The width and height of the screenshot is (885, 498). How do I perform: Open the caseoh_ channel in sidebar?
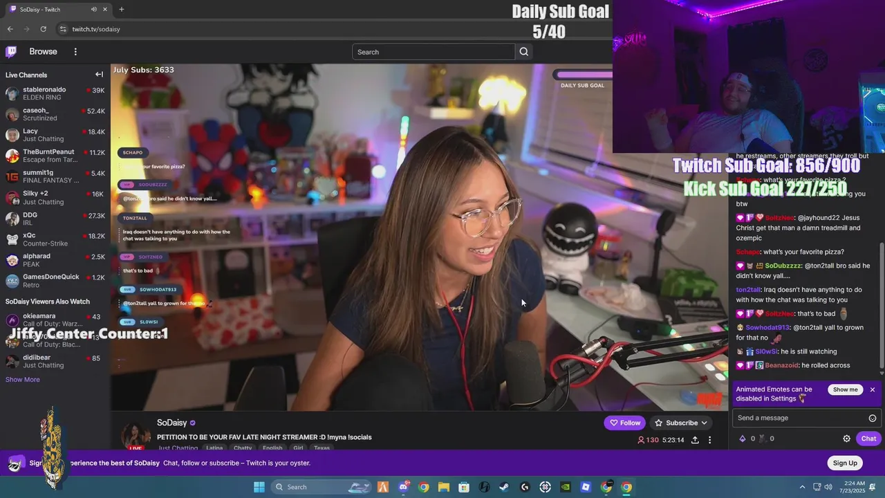55,114
